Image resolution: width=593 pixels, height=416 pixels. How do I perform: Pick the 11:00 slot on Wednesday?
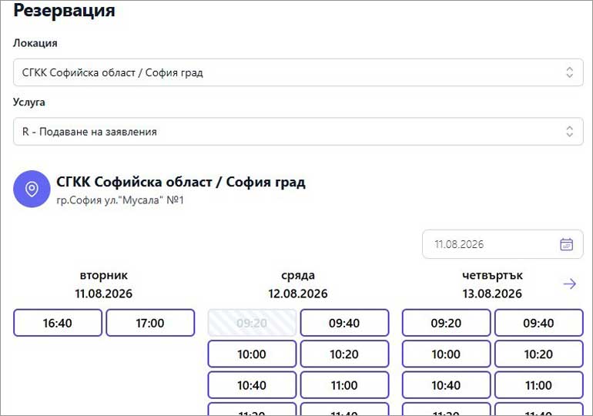point(344,385)
